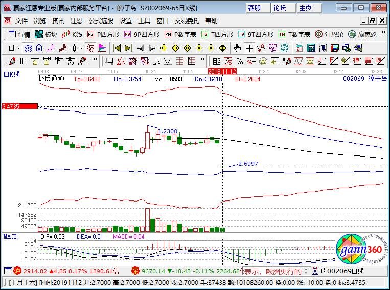Open the 交易委托 menu

coord(187,21)
